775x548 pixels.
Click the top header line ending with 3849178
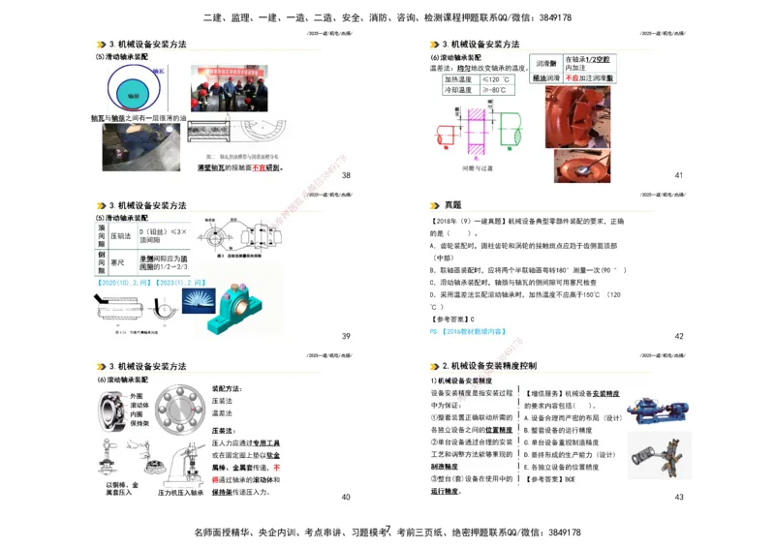point(387,17)
